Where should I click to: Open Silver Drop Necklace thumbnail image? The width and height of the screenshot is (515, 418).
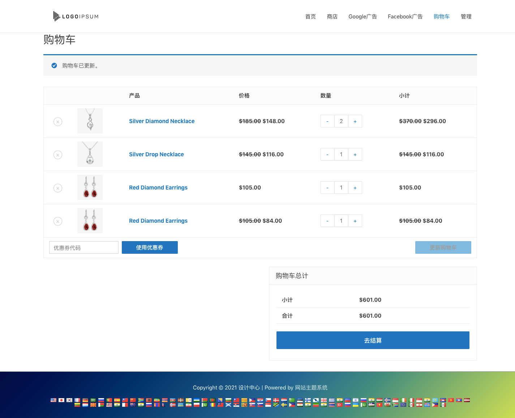point(90,154)
